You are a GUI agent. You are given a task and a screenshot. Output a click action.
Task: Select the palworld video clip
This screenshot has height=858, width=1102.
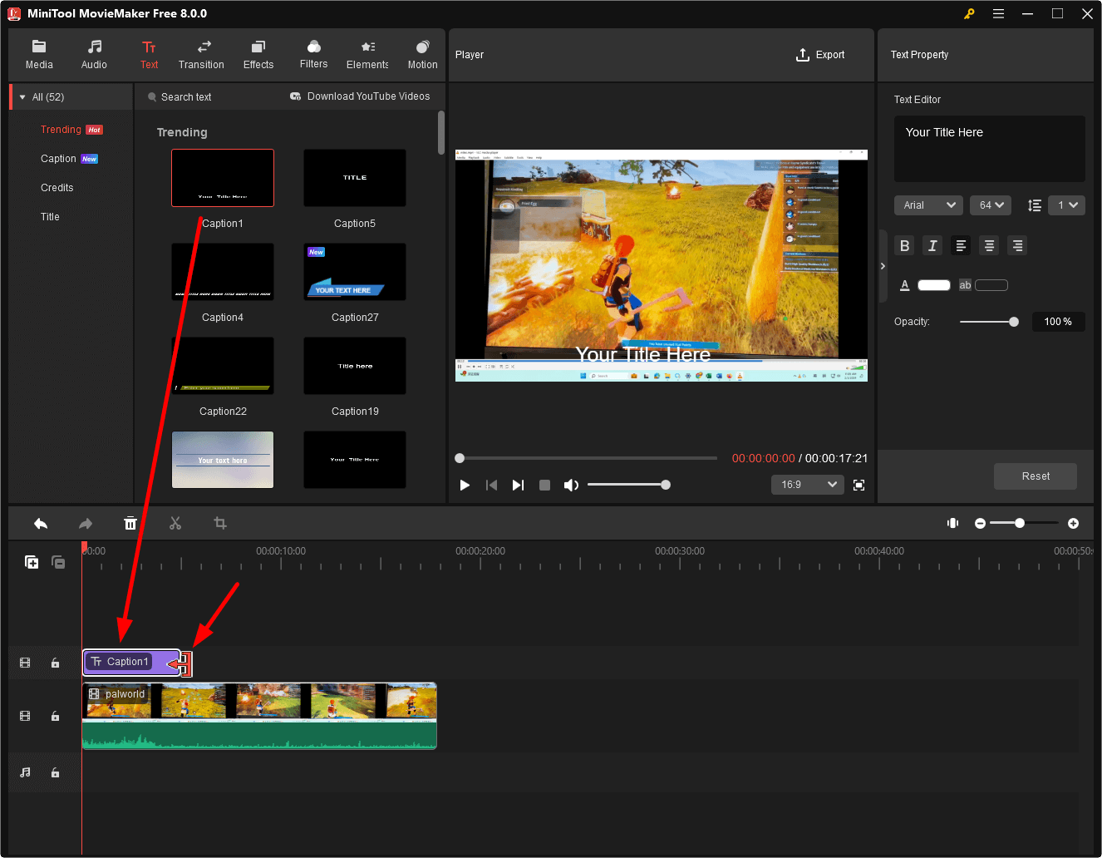click(x=259, y=716)
